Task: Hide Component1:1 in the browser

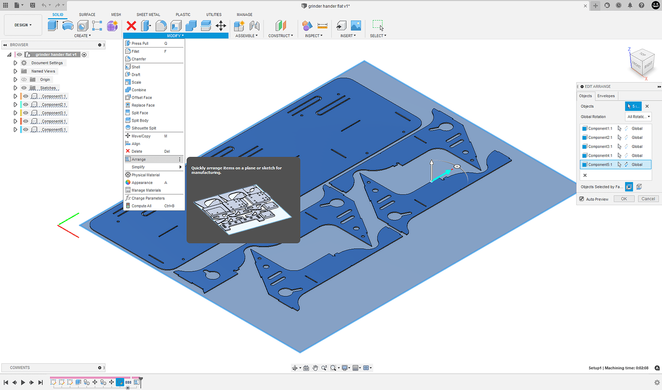Action: tap(25, 96)
